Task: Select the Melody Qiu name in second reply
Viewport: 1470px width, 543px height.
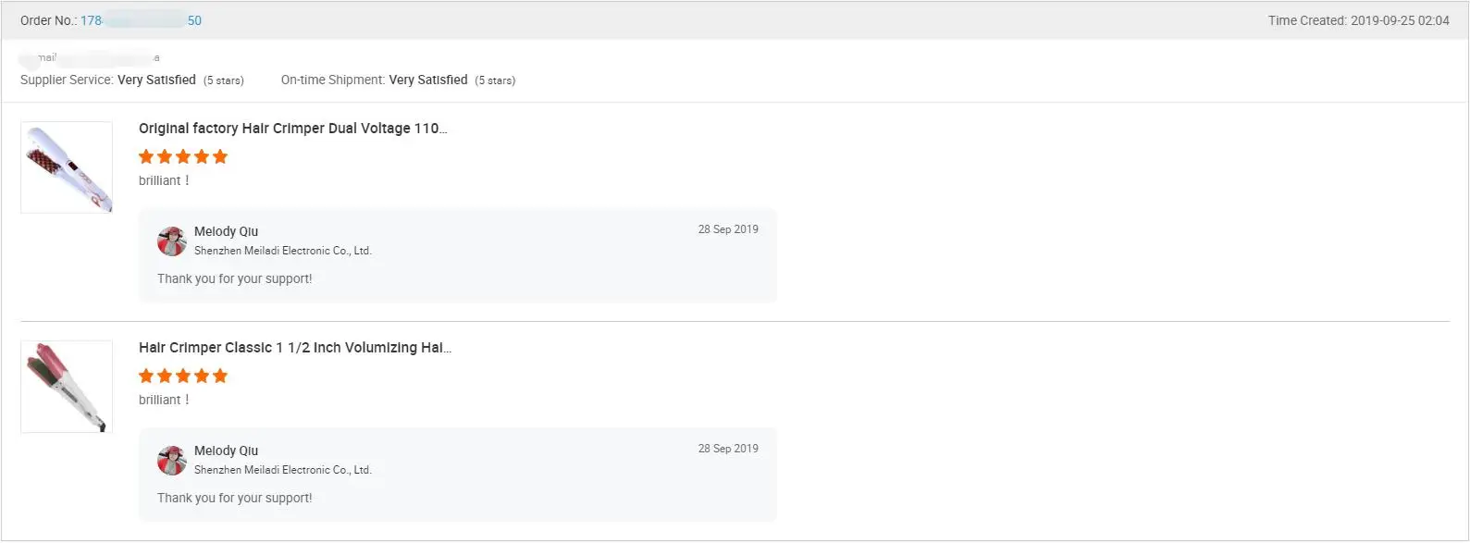Action: tap(226, 450)
